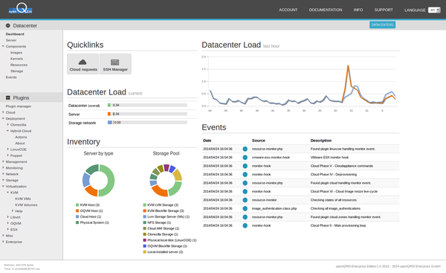Click the Storage Pool donut chart
The image size is (446, 273).
click(166, 181)
